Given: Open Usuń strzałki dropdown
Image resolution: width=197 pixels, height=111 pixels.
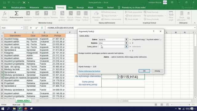Looking at the screenshot, I should (133, 19).
